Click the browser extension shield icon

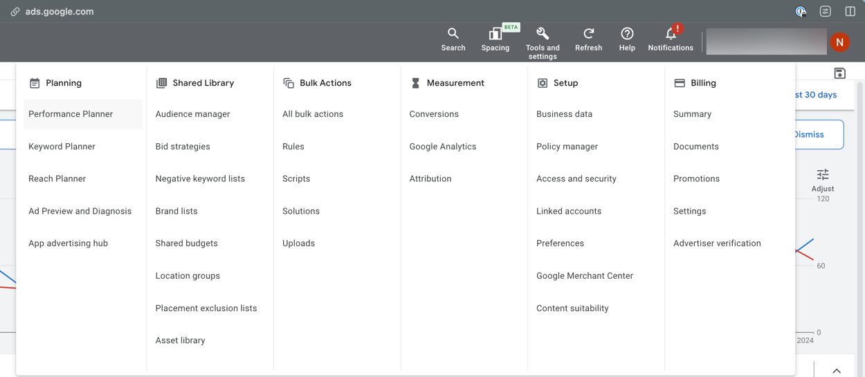pyautogui.click(x=801, y=12)
